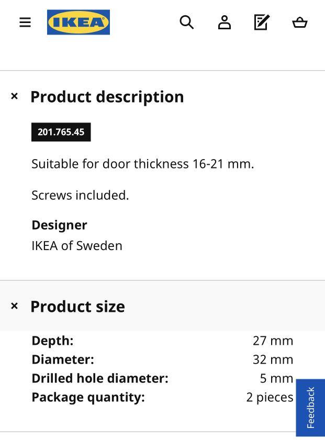This screenshot has height=440, width=325.
Task: Close the Product size panel with its × mark
Action: tap(14, 306)
